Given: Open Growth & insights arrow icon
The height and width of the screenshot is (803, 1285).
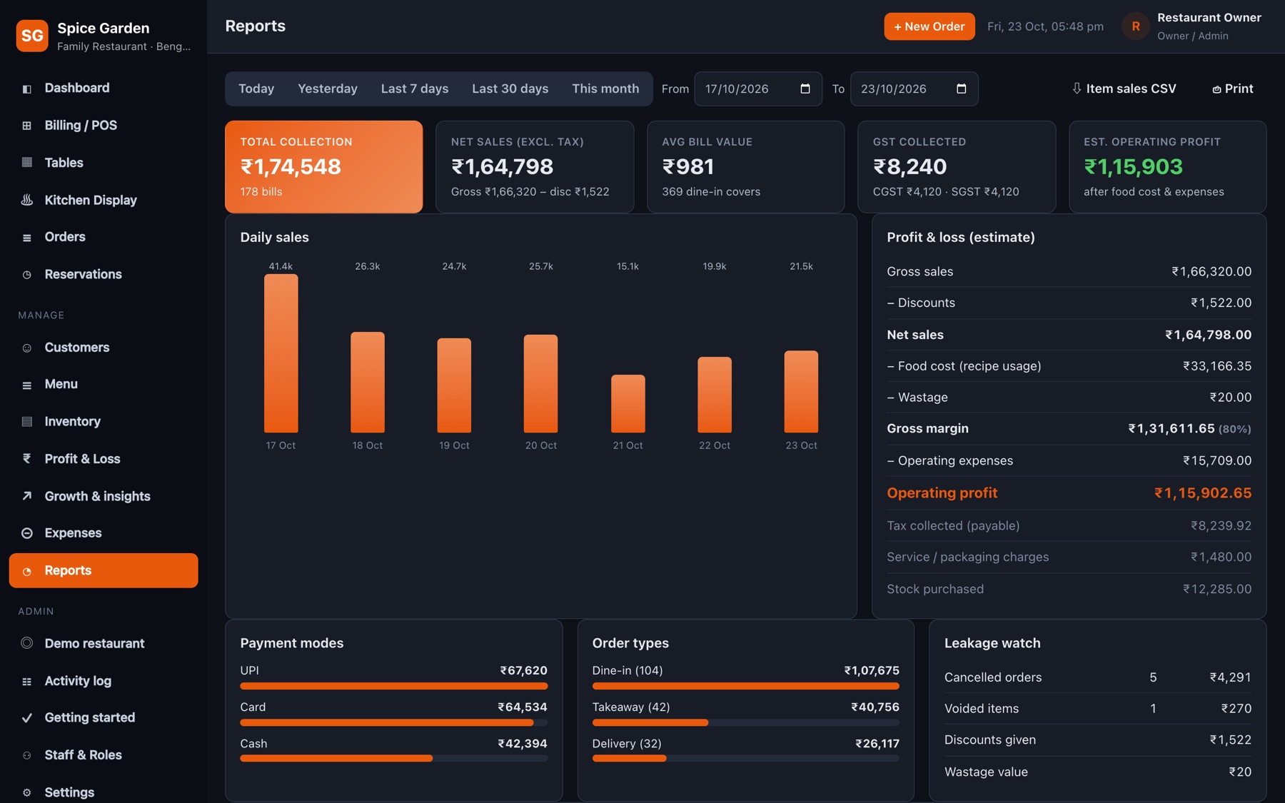Looking at the screenshot, I should [x=26, y=496].
